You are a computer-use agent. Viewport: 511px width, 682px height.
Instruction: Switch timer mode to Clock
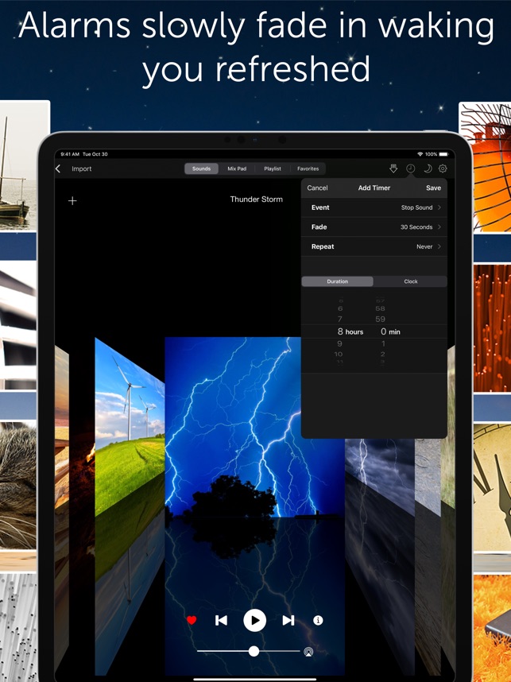[x=410, y=281]
